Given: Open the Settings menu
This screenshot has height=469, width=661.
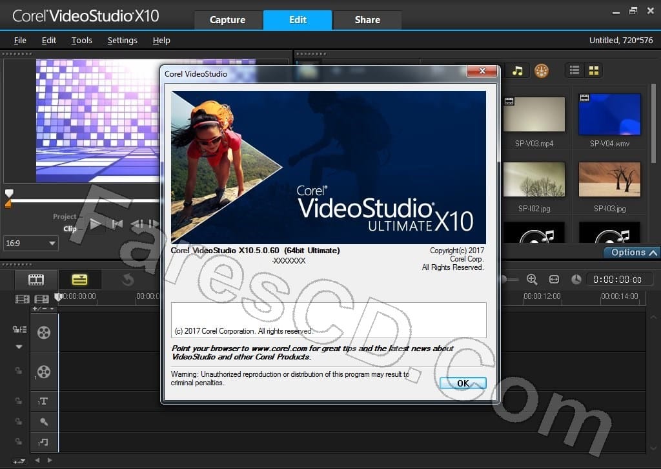Looking at the screenshot, I should (x=122, y=41).
